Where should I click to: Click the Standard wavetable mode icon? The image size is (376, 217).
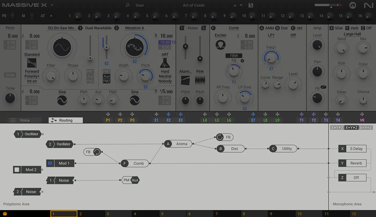click(x=32, y=63)
